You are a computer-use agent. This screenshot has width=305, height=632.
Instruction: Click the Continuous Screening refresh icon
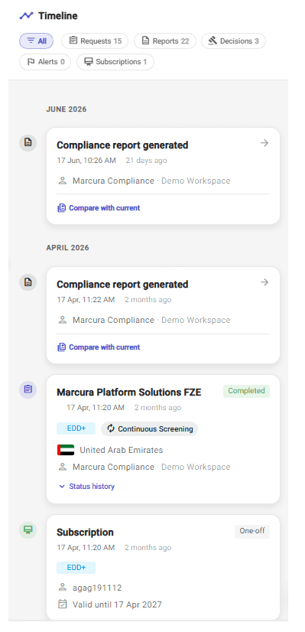111,428
